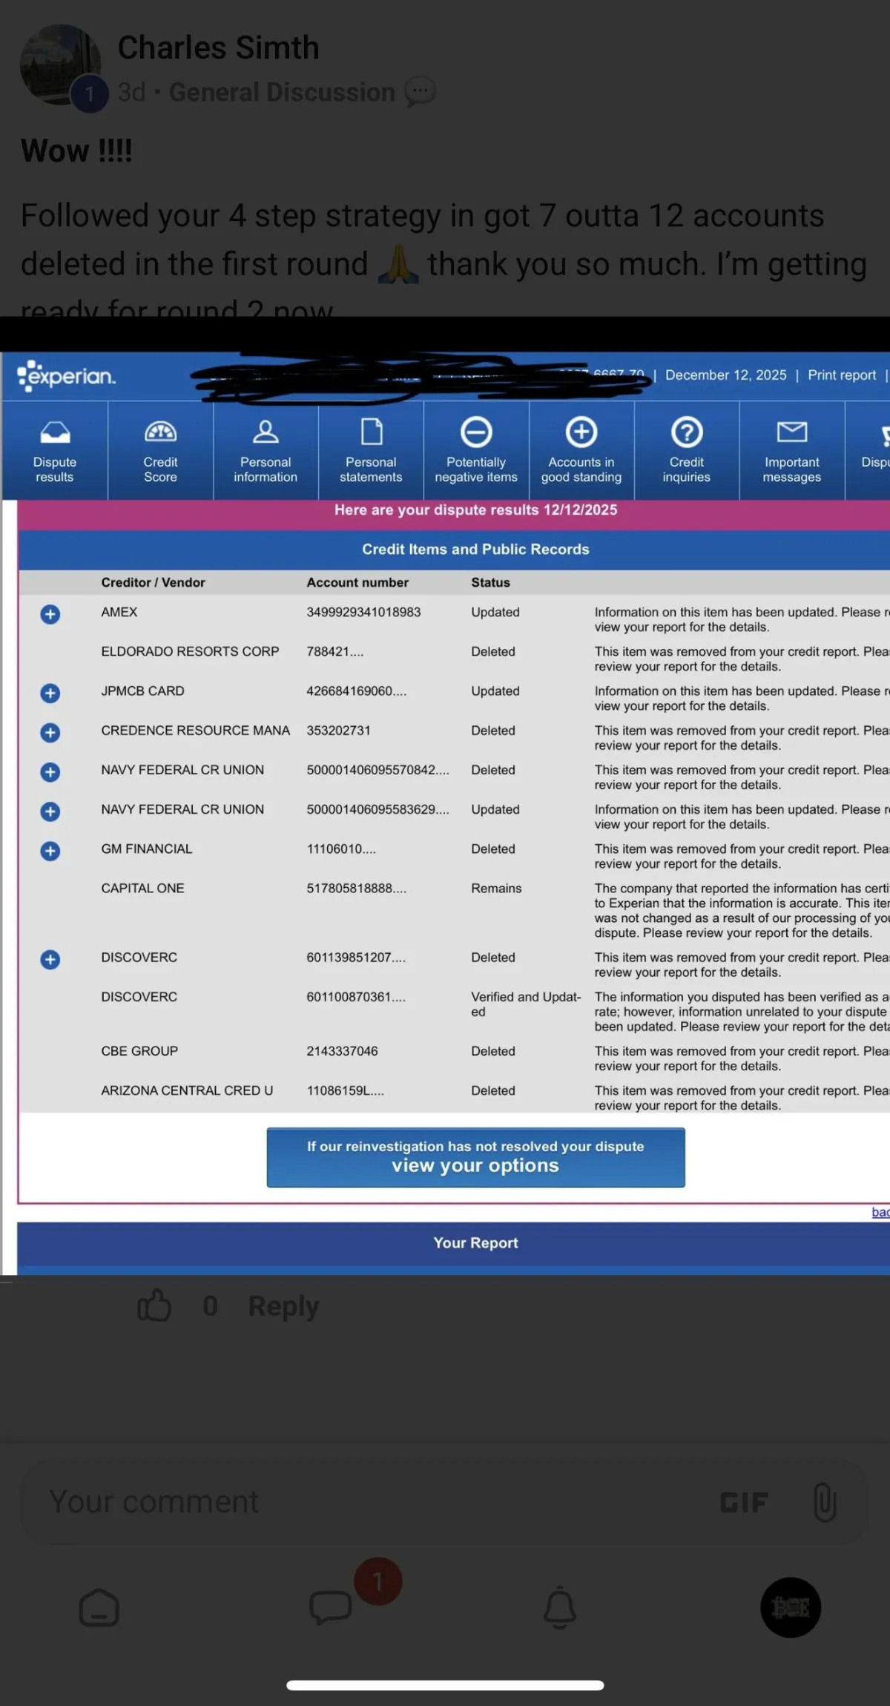Click the Credit Items and Public Records header
890x1706 pixels.
click(475, 549)
